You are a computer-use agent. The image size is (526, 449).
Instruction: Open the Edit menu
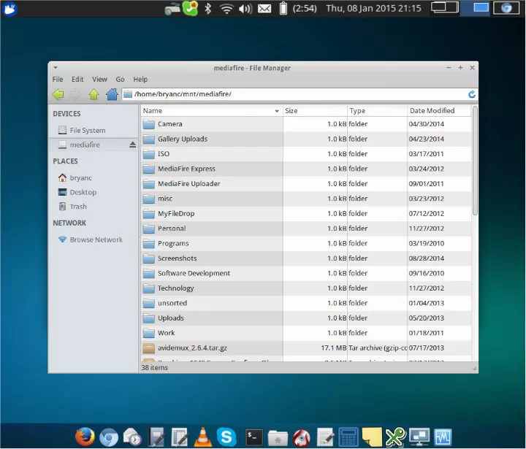pyautogui.click(x=77, y=80)
